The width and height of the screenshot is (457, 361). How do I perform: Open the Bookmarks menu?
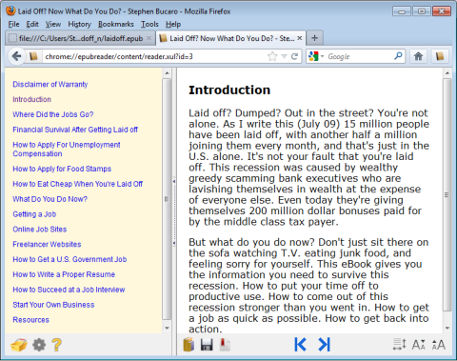116,24
